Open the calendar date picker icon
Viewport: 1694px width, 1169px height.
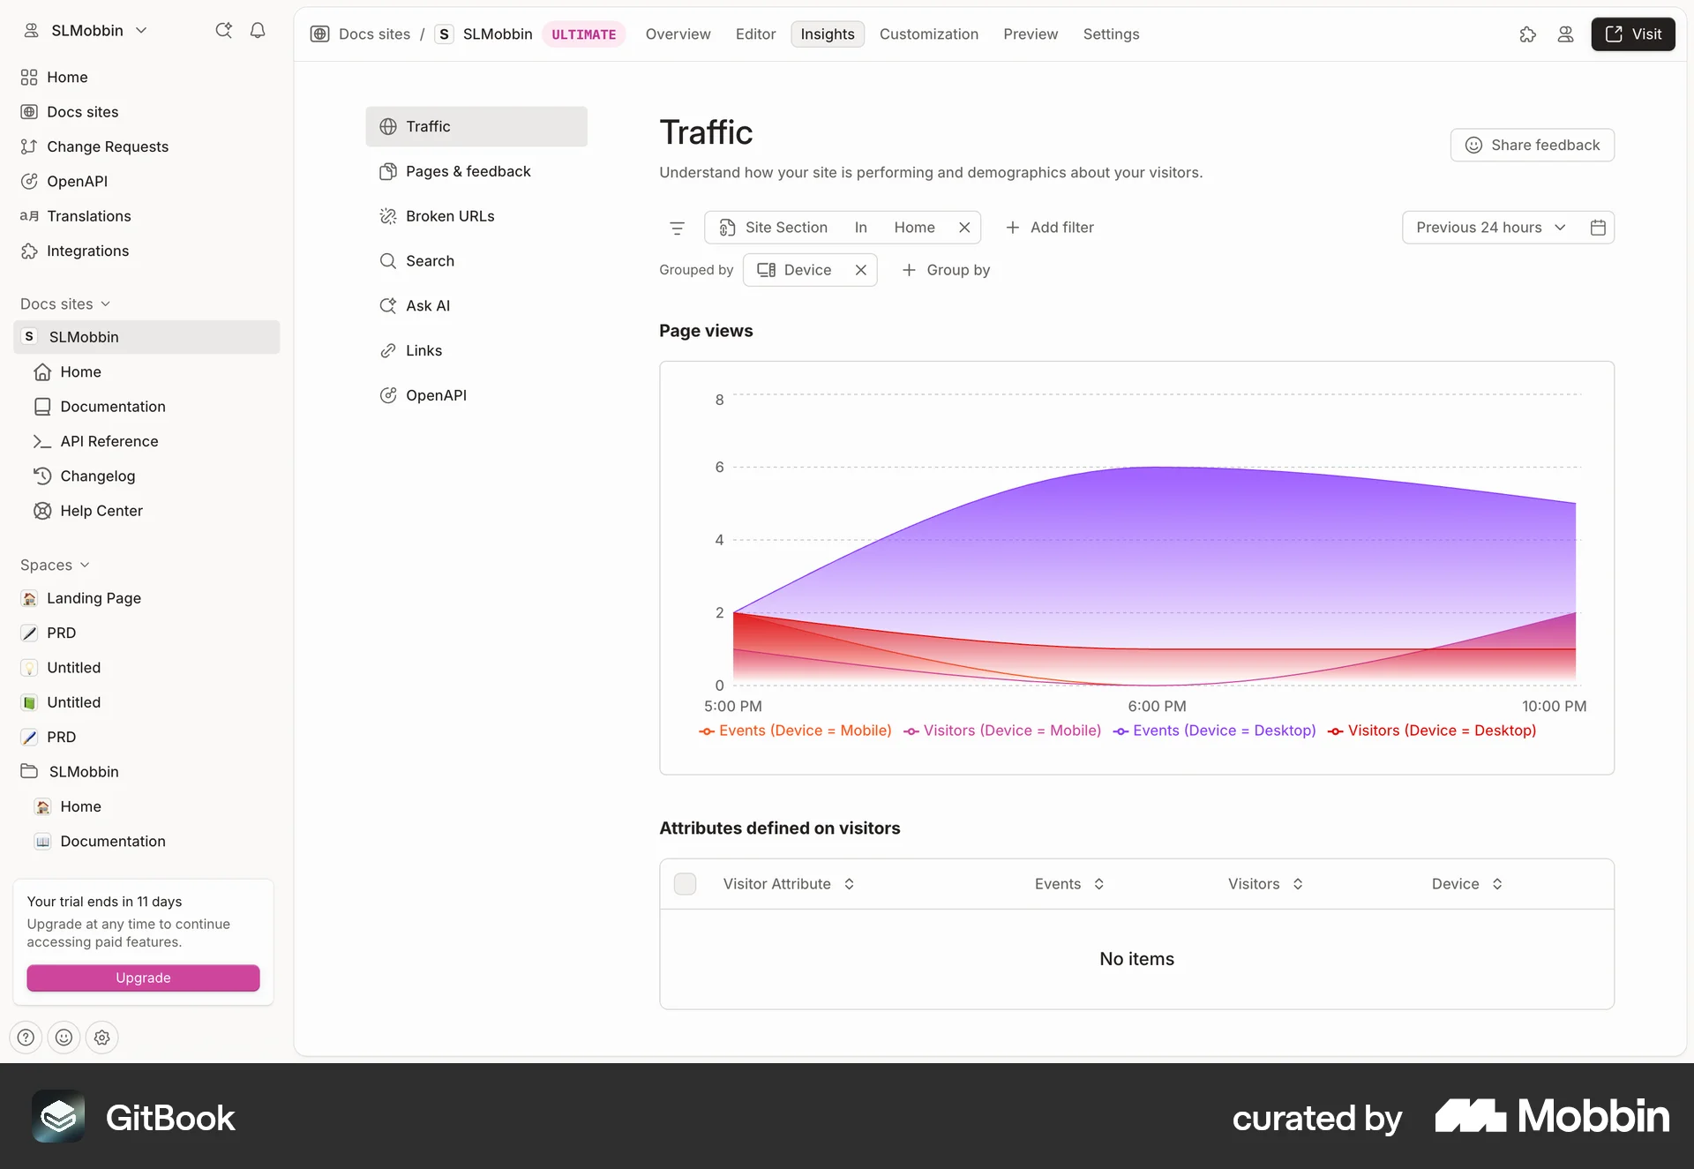click(x=1598, y=228)
